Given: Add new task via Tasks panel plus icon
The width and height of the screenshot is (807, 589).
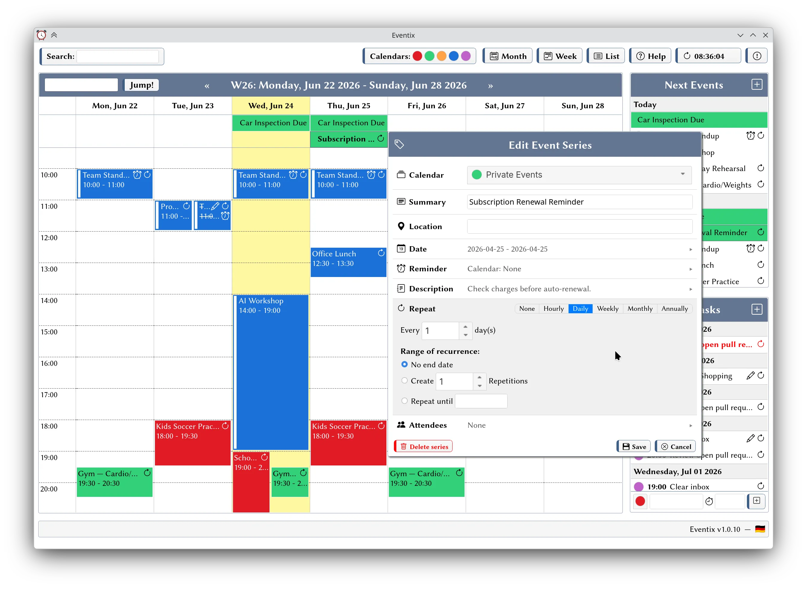Looking at the screenshot, I should 757,309.
